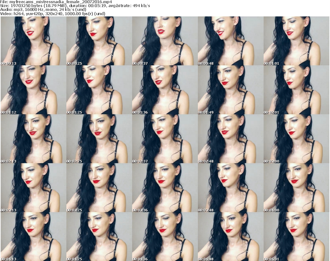Select the thumbnail frame stamped 00:01:36
Screen dimensions: 330x261
click(x=165, y=90)
